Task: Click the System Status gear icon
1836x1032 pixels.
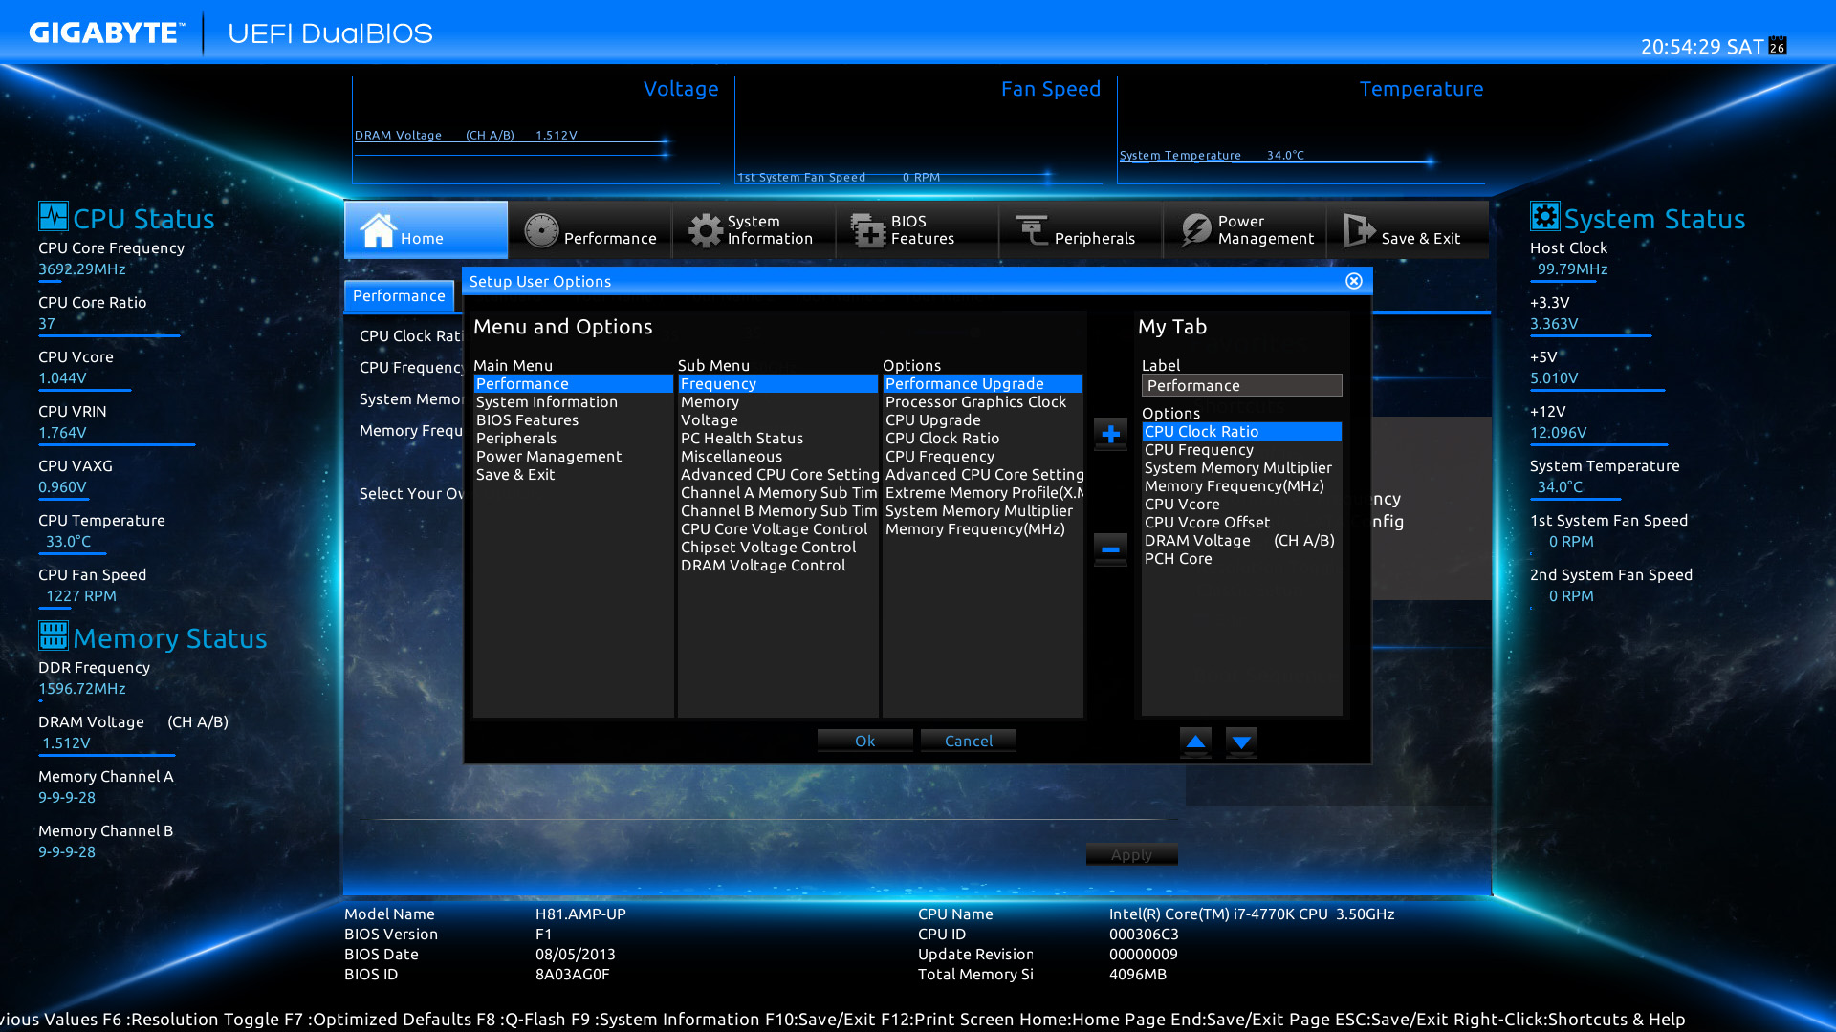Action: [x=1544, y=216]
